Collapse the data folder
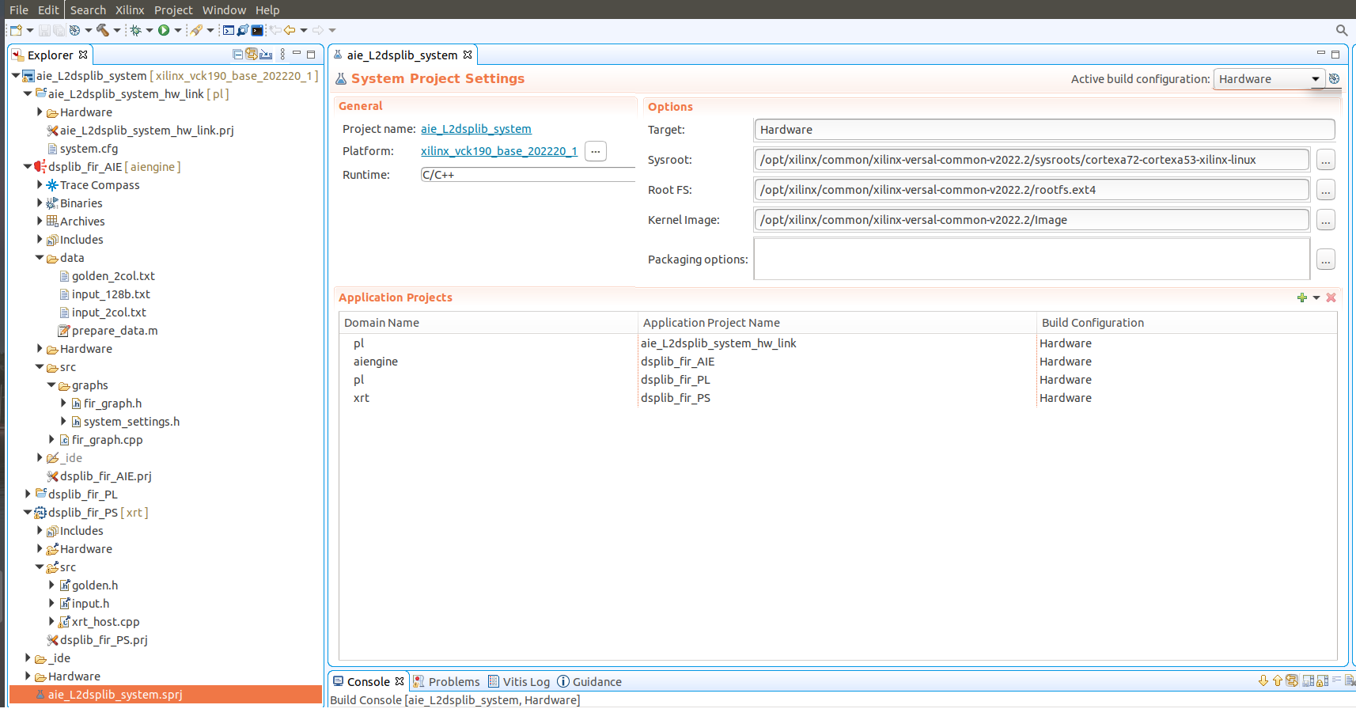Viewport: 1356px width, 720px height. pyautogui.click(x=40, y=257)
